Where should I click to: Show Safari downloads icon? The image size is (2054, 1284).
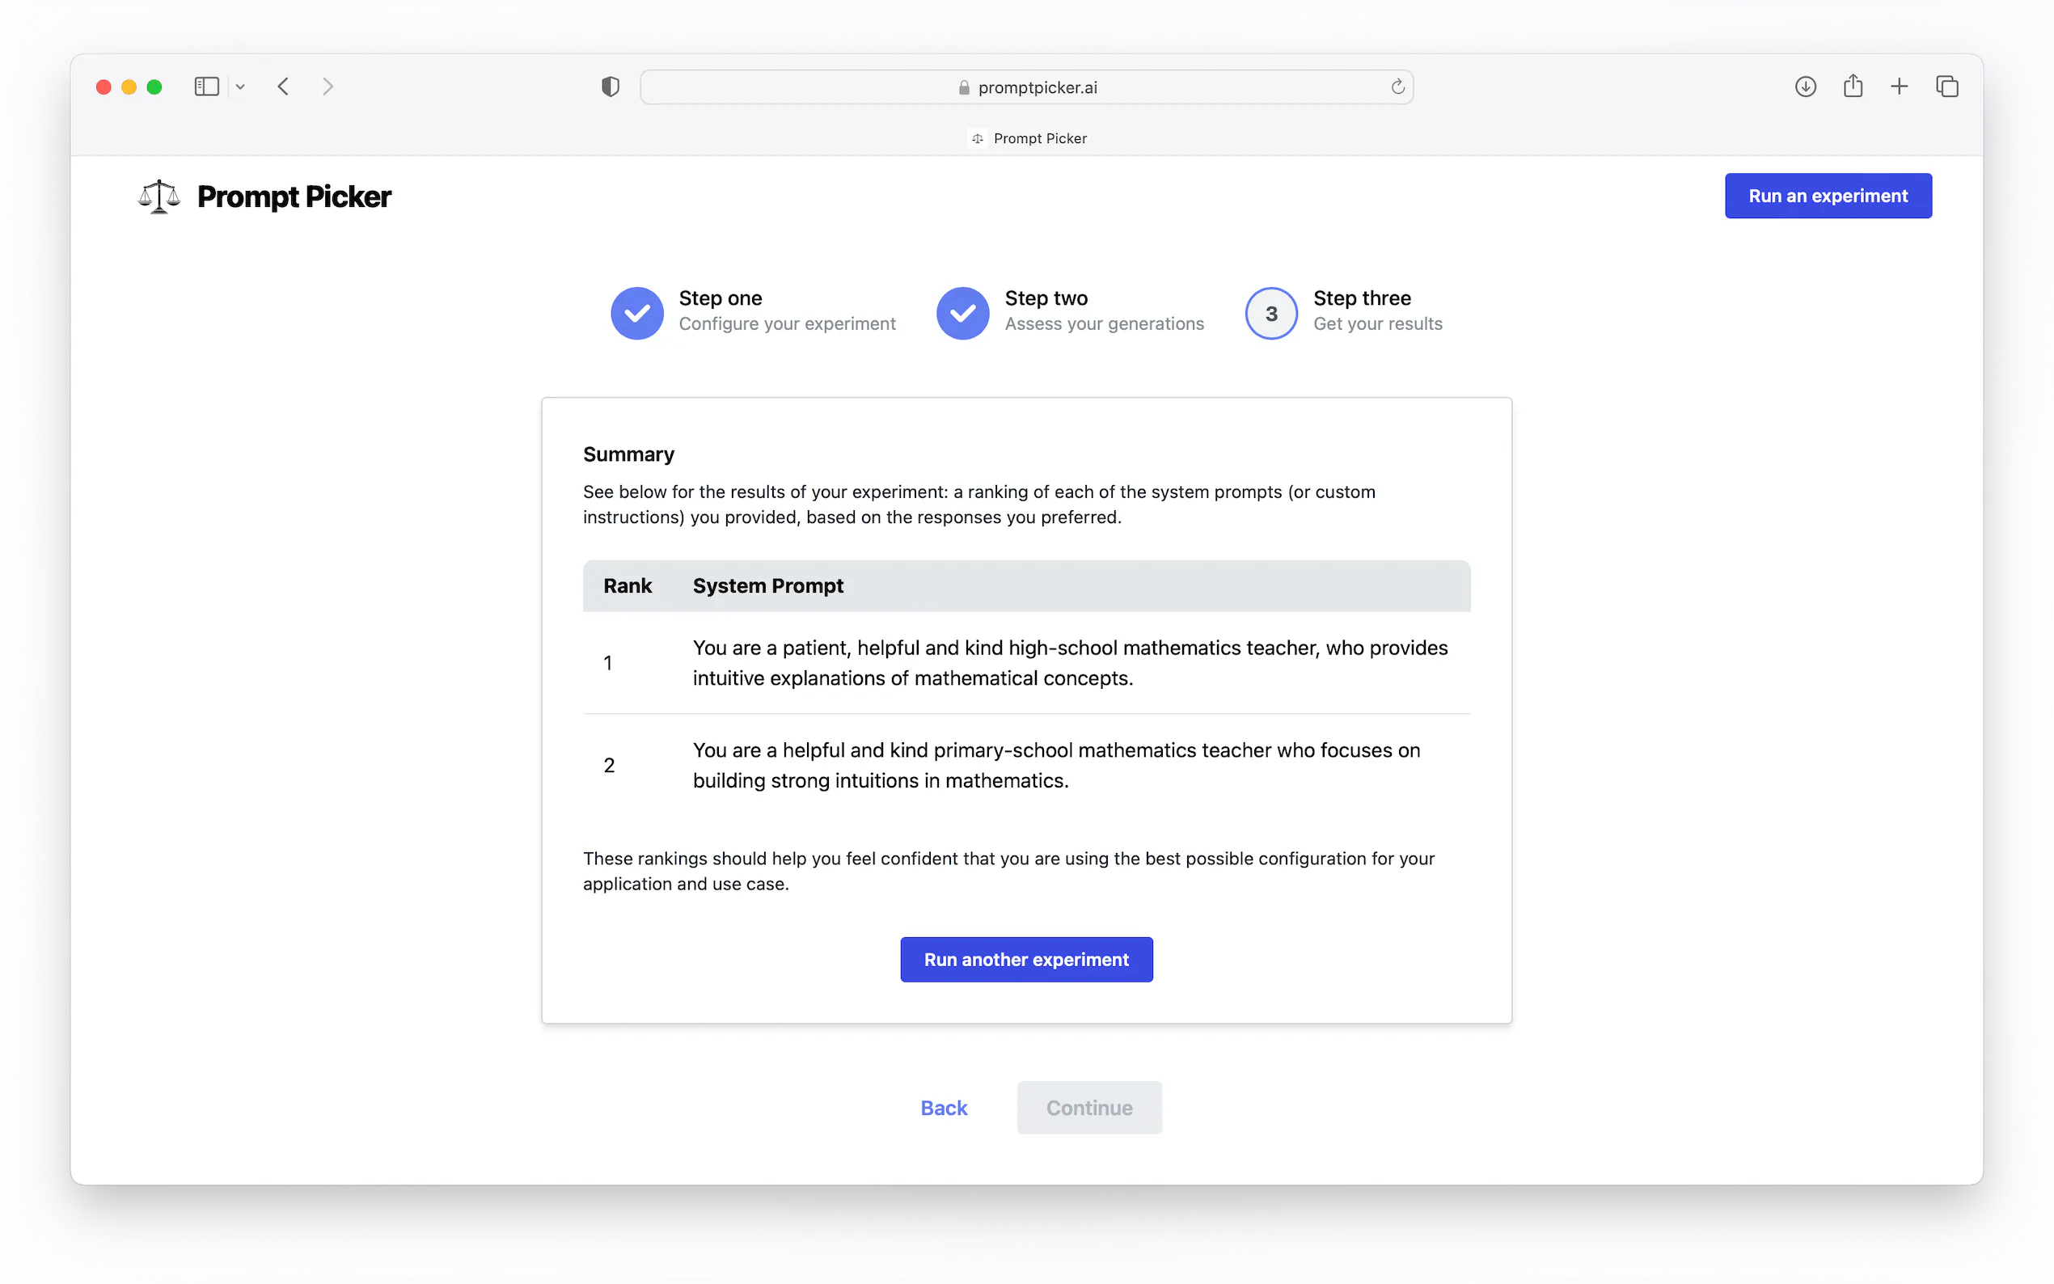click(x=1805, y=87)
